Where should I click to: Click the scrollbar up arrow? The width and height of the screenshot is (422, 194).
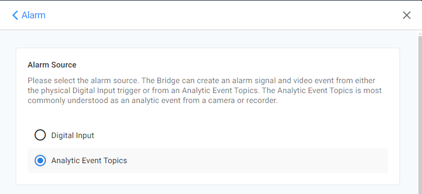coord(419,33)
